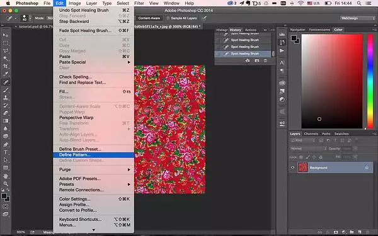Select the Type tool
Viewport: 378px width, 236px height.
[6, 152]
